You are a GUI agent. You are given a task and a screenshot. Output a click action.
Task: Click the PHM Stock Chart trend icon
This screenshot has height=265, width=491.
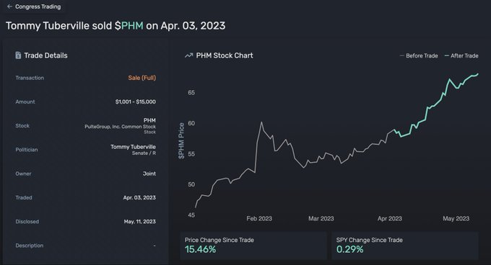pyautogui.click(x=188, y=55)
